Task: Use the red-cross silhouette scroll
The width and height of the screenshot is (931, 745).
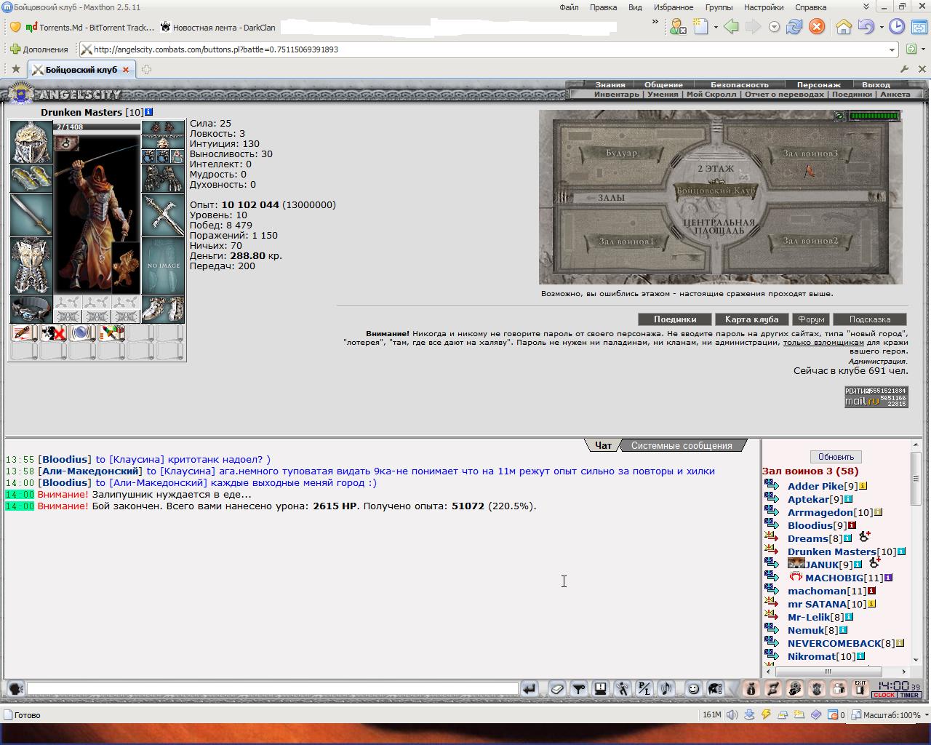Action: click(53, 333)
